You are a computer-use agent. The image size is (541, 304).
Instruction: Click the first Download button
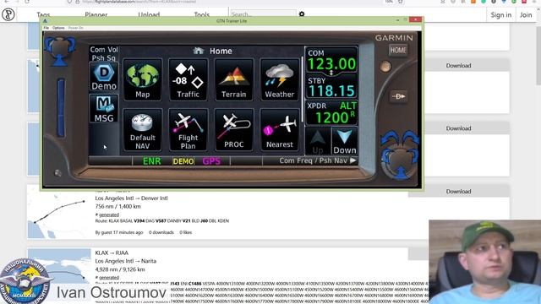pos(458,66)
